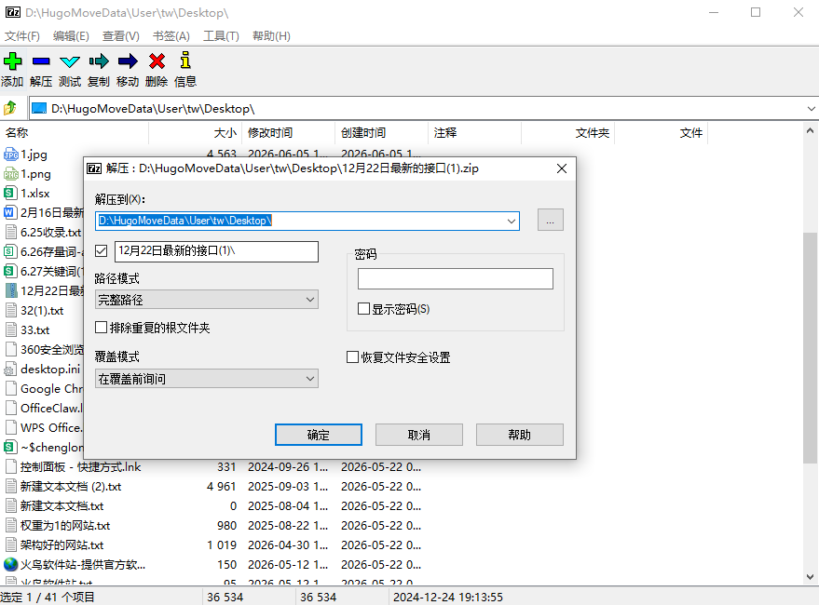The height and width of the screenshot is (605, 819).
Task: Sort by 修改时间 column header
Action: (x=288, y=132)
